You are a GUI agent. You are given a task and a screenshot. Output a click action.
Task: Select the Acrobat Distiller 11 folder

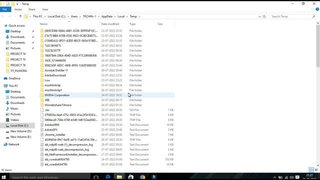tap(56, 70)
